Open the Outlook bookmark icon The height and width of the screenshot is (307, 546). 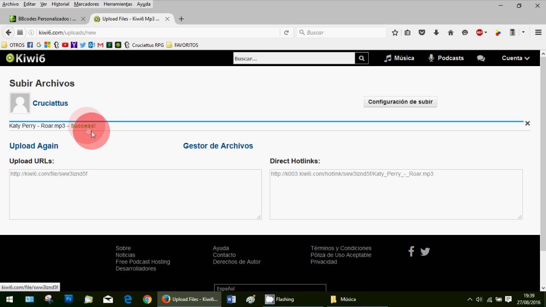coord(91,45)
